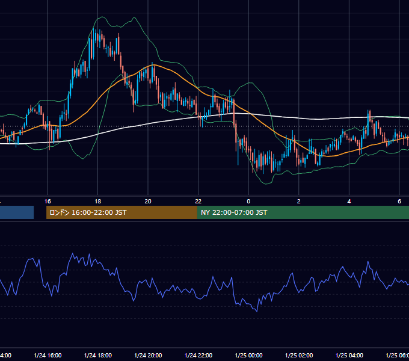The image size is (409, 361).
Task: Click the 1/24 18:00 date label
Action: [98, 355]
